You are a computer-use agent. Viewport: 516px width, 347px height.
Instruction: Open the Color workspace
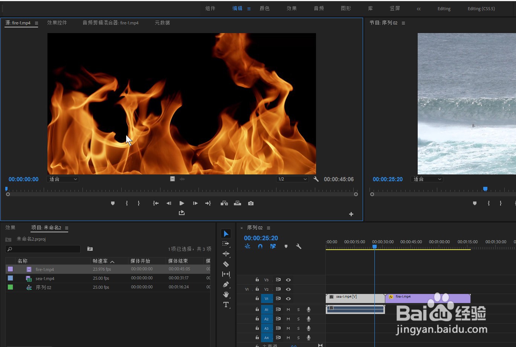(x=265, y=8)
